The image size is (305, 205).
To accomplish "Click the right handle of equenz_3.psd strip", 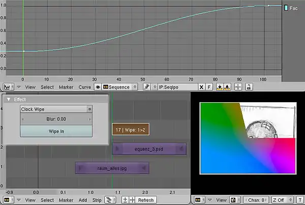I will coord(181,149).
